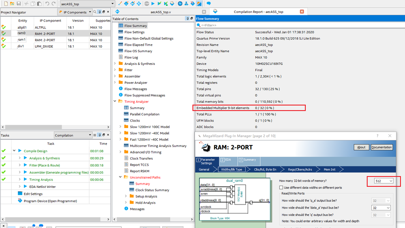Viewport: 405px width, 228px height.
Task: Open the 512 words of memory dropdown
Action: 384,181
